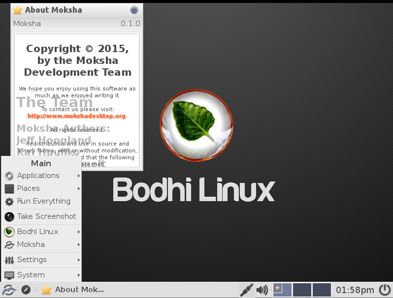The height and width of the screenshot is (298, 393).
Task: Click the System monitor icon
Action: (x=9, y=275)
